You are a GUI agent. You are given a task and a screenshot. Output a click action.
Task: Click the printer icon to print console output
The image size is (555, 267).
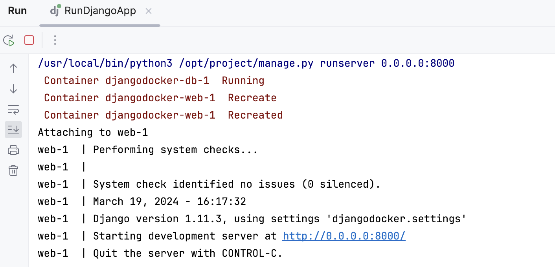pyautogui.click(x=13, y=150)
